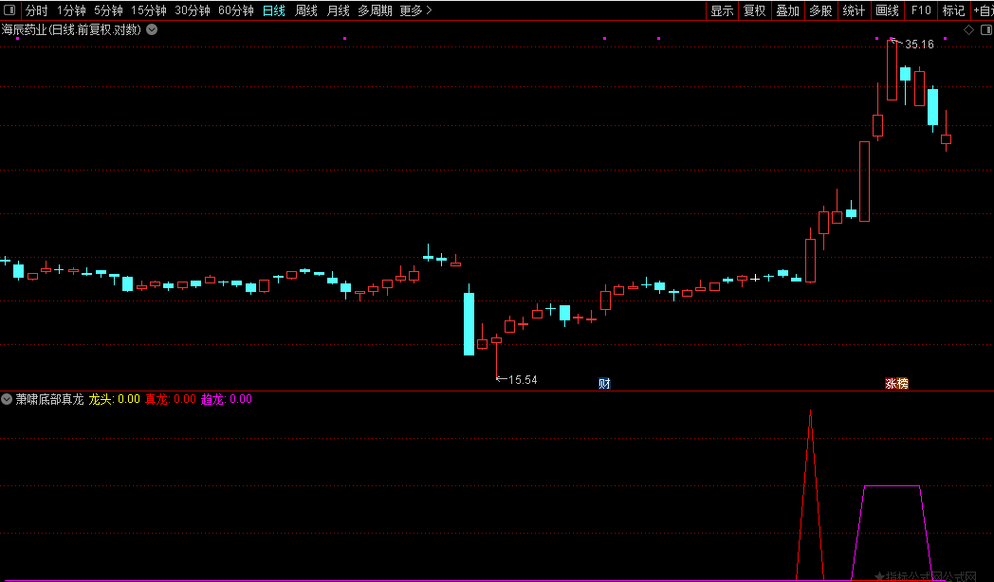Click the diamond icon at chart corner
This screenshot has width=994, height=582.
coord(968,29)
